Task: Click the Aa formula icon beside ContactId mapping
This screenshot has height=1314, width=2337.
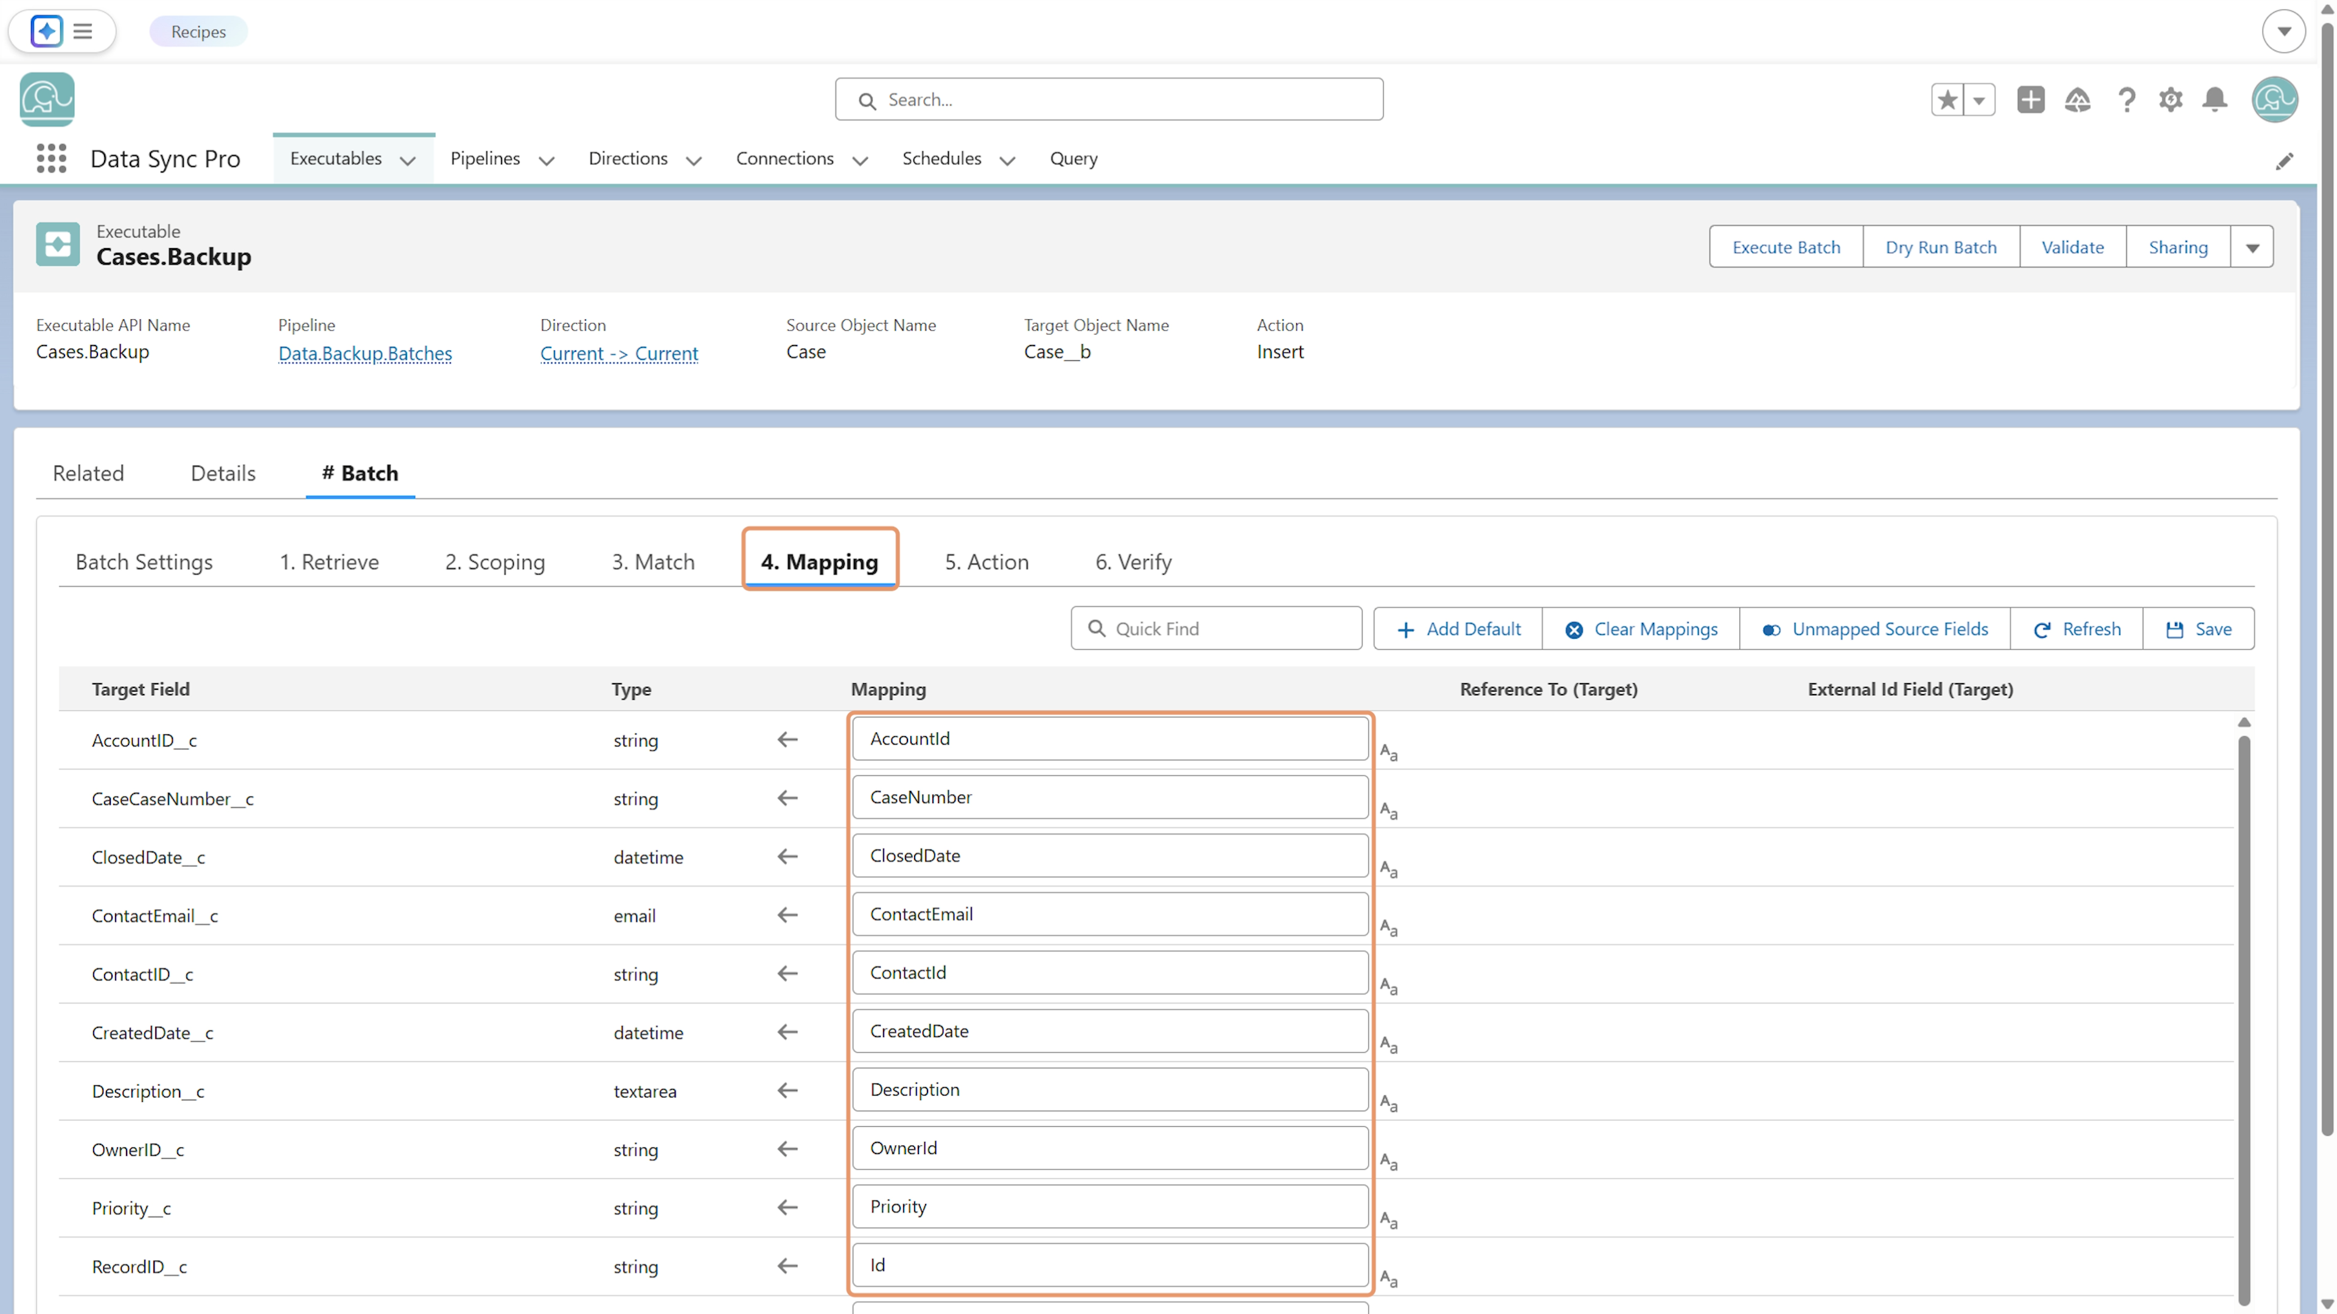Action: 1389,985
